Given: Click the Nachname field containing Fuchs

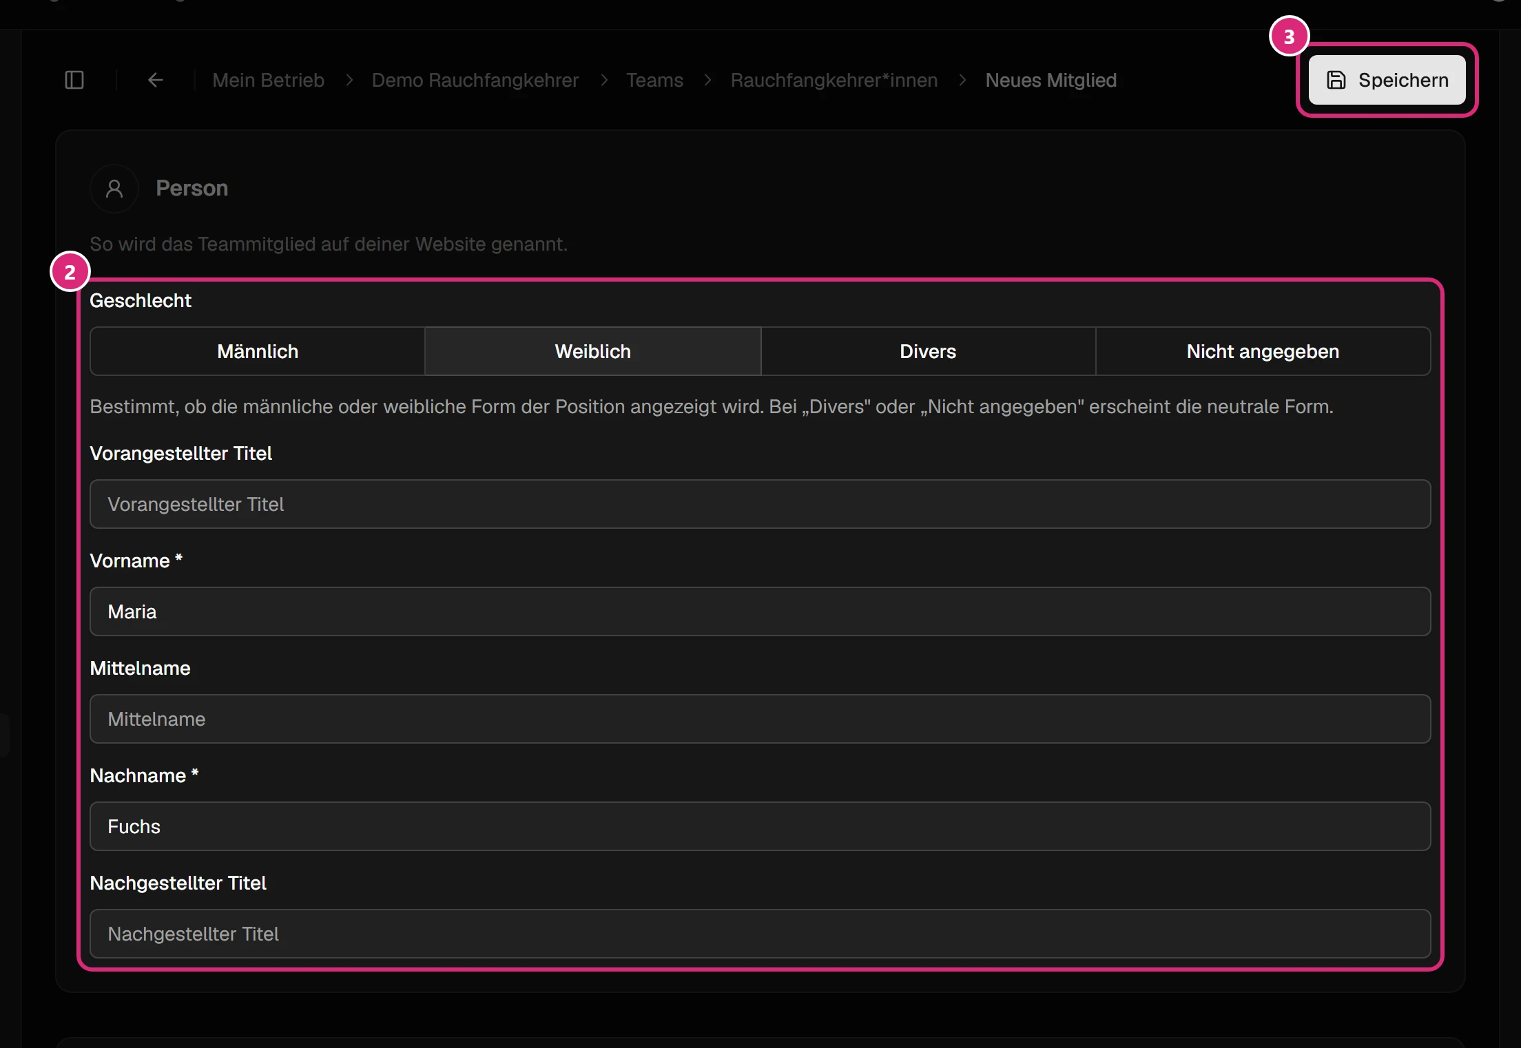Looking at the screenshot, I should point(760,826).
